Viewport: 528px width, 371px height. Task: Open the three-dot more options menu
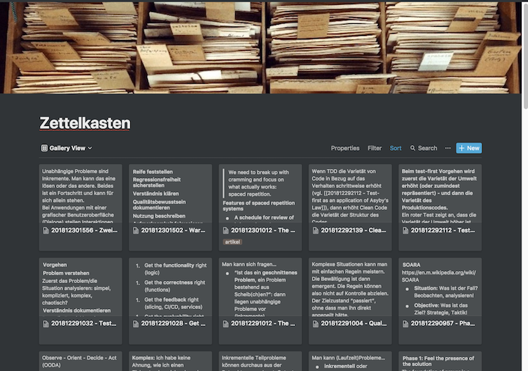tap(448, 148)
